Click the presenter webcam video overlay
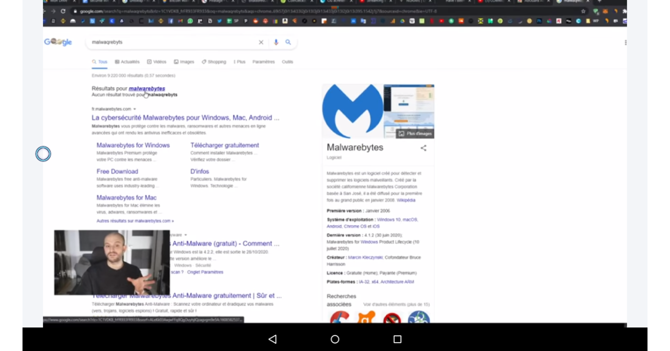Viewport: 670px width, 351px height. click(x=112, y=263)
